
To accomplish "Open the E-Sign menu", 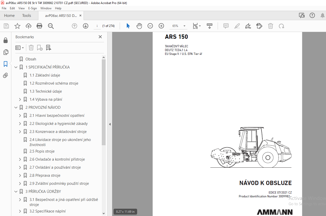I will coord(32,8).
